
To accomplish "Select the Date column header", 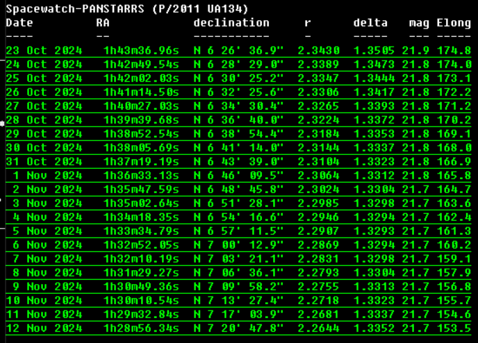I will click(x=19, y=23).
